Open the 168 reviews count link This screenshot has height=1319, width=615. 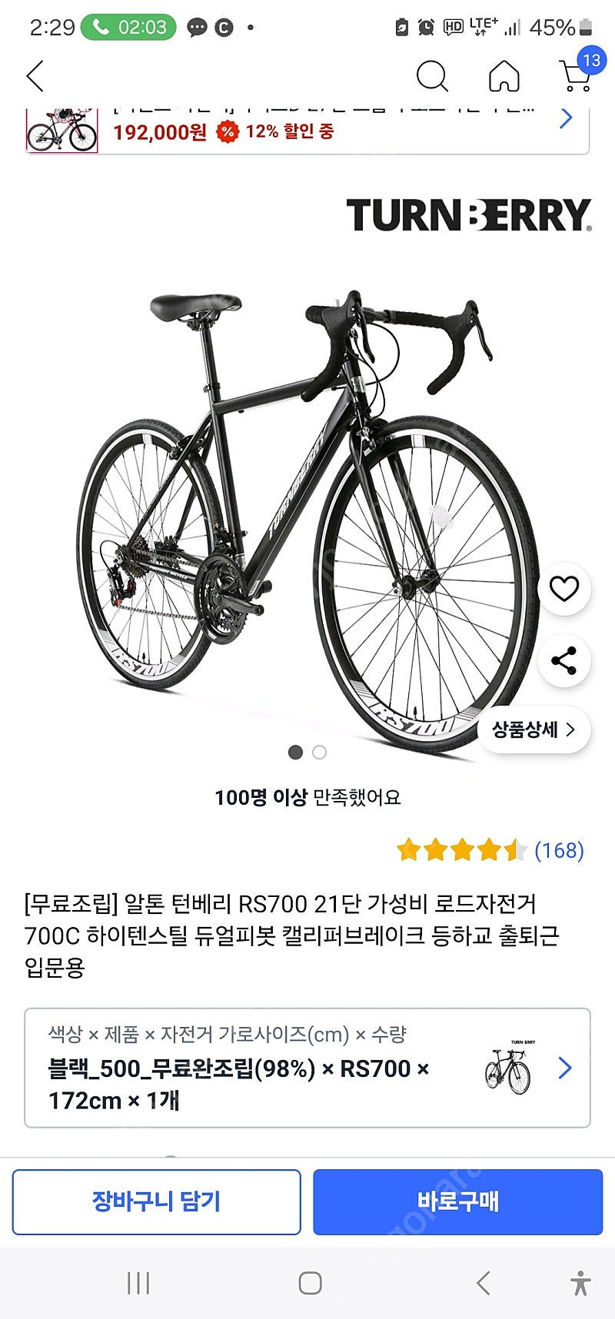559,850
